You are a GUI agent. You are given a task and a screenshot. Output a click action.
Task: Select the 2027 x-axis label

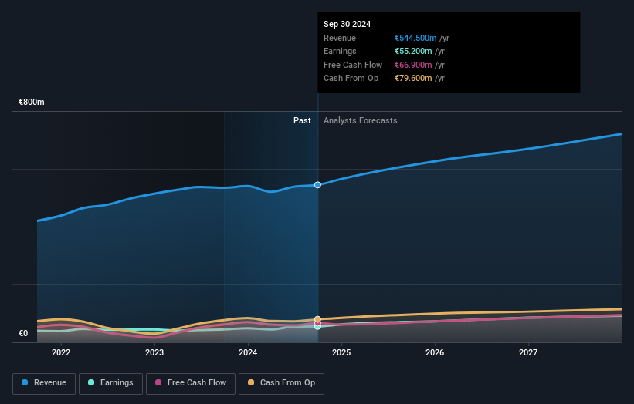click(x=528, y=352)
